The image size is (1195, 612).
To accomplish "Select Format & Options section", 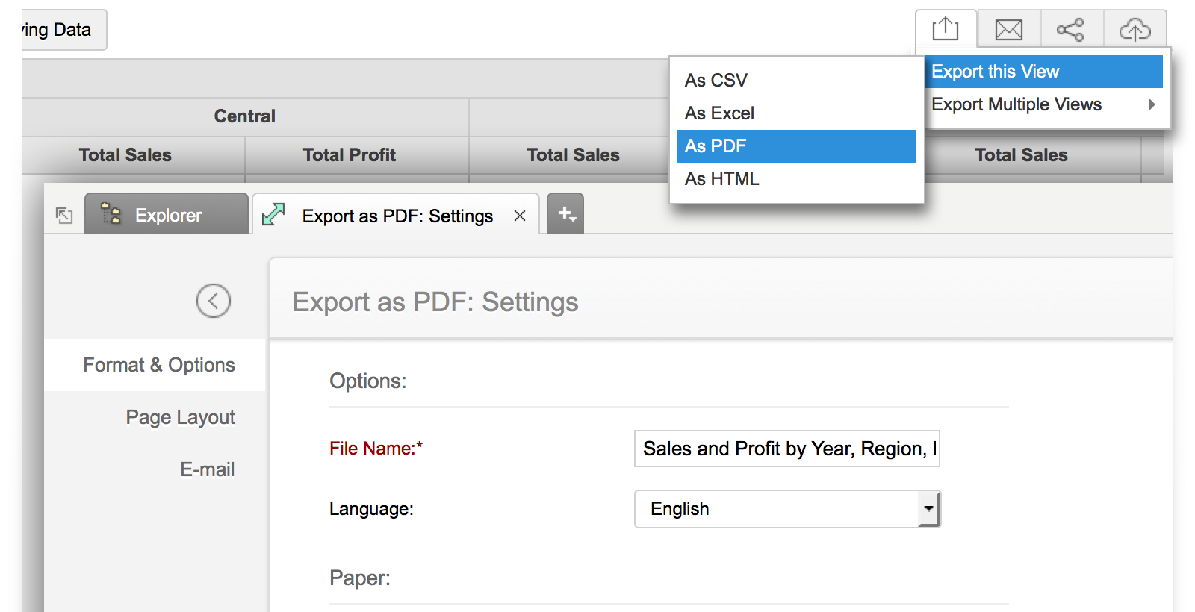I will click(x=158, y=365).
